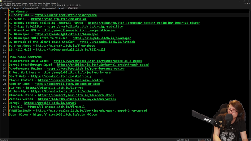Screen dimensions: 251x141
Task: Click the Zoom Out toolbar icon
Action: coord(38,5)
